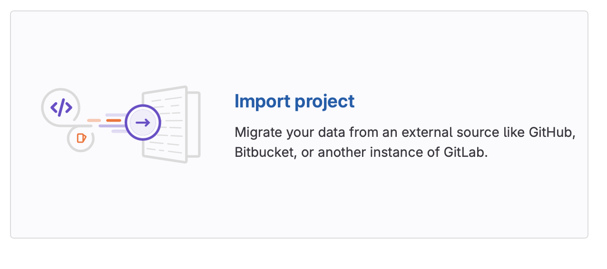607x269 pixels.
Task: Click the purple code brackets icon
Action: (x=61, y=108)
